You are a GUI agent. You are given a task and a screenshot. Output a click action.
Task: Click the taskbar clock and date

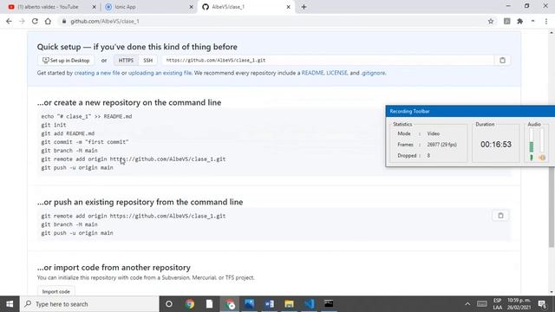pyautogui.click(x=519, y=304)
